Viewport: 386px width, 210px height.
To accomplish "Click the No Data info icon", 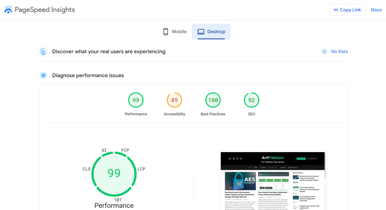I will 325,51.
